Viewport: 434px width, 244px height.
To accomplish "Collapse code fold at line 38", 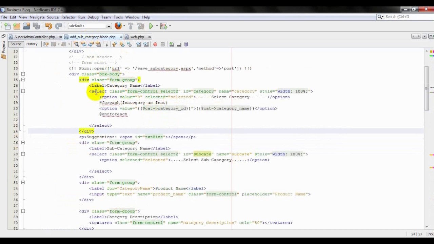I will [x=23, y=211].
